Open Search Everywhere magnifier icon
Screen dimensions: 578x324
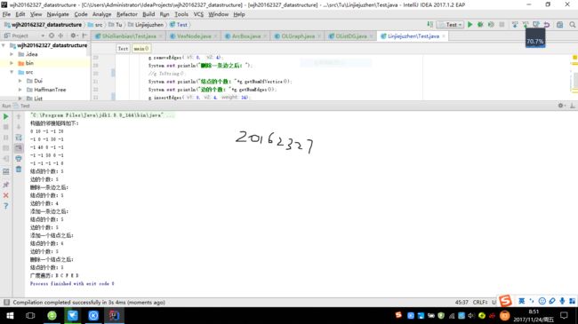[572, 25]
